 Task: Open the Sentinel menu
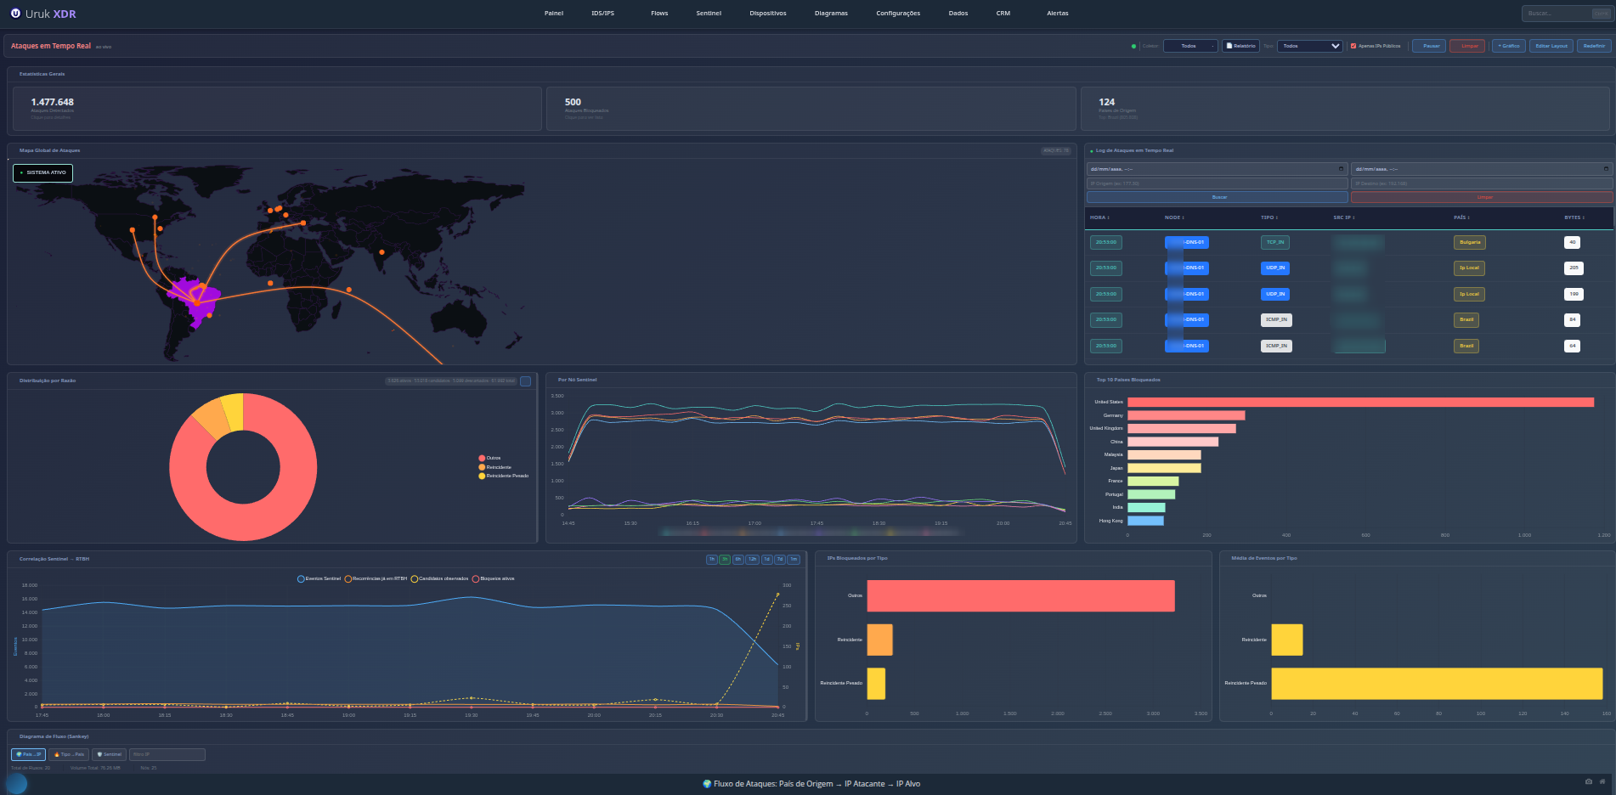(x=709, y=14)
